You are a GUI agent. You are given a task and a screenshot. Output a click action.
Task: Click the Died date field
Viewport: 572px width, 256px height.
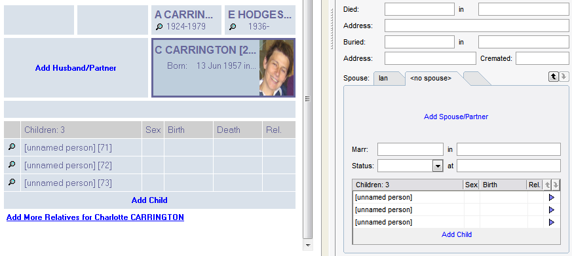pos(419,9)
